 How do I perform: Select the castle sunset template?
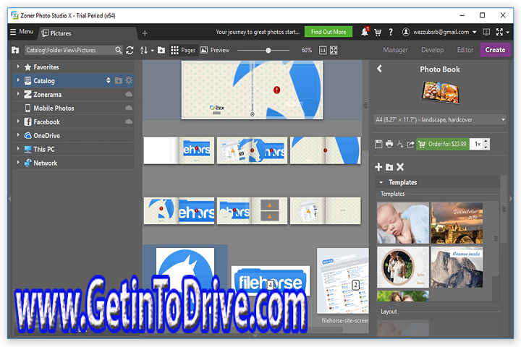(457, 223)
